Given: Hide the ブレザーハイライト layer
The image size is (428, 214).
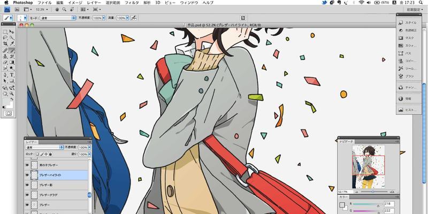Looking at the screenshot, I should pyautogui.click(x=27, y=175).
